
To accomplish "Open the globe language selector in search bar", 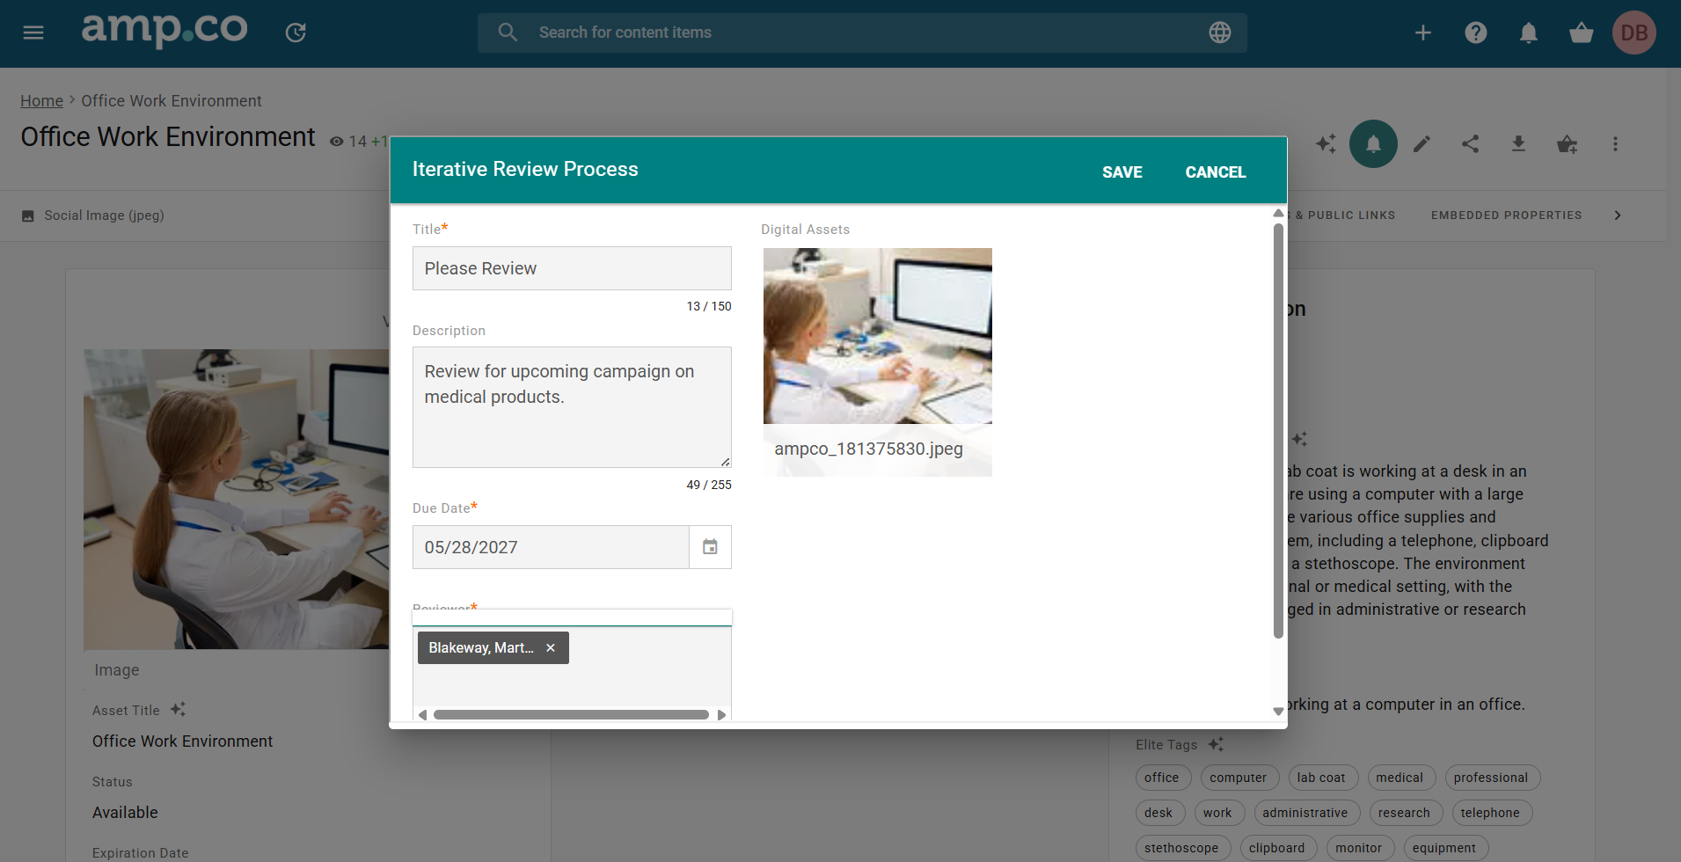I will click(1220, 33).
